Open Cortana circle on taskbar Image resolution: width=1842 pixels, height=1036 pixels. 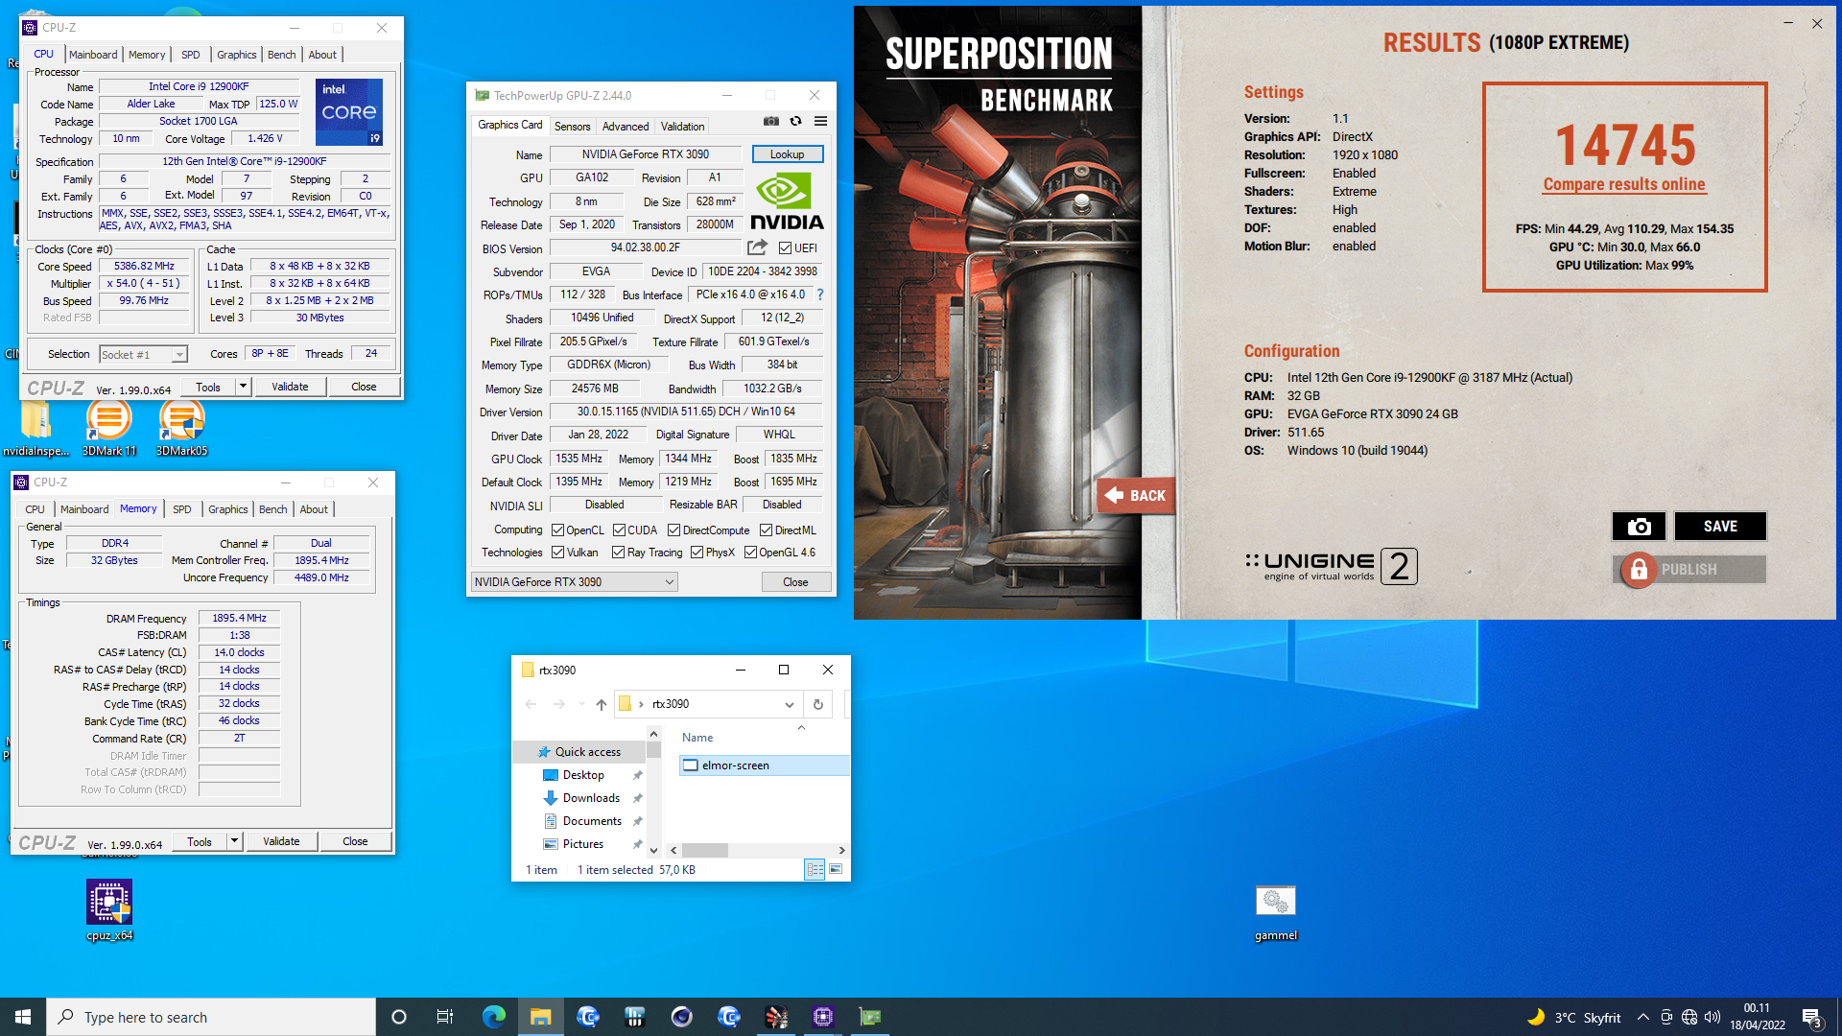399,1017
